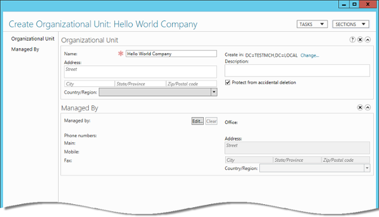The height and width of the screenshot is (217, 379).
Task: Minimize the Create Organizational Unit window
Action: [344, 4]
